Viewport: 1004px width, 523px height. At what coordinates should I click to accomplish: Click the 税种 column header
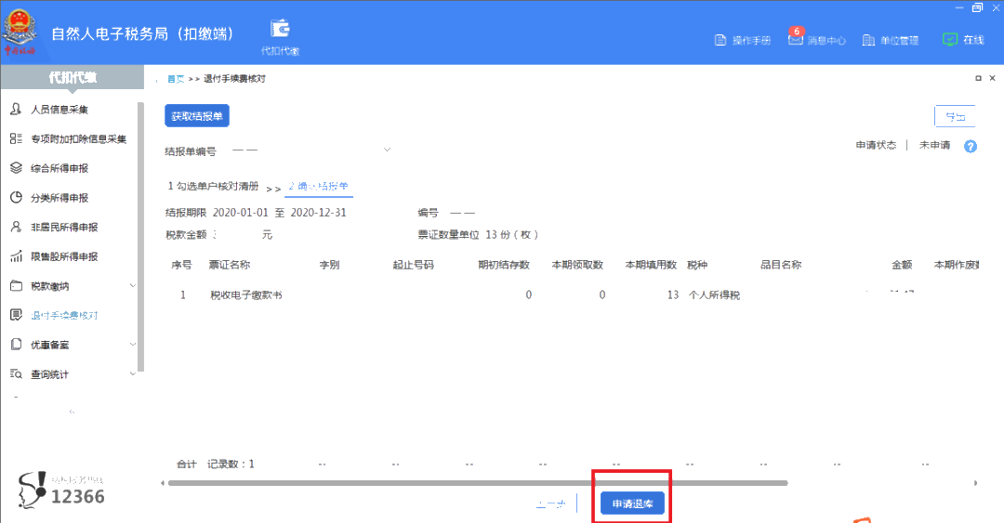point(696,265)
